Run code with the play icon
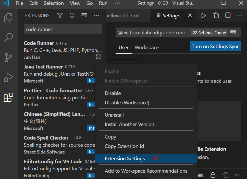Image resolution: width=247 pixels, height=179 pixels. coord(203,16)
